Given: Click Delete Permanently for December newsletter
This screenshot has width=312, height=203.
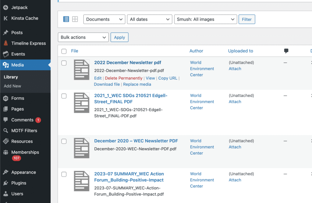Looking at the screenshot, I should 123,78.
